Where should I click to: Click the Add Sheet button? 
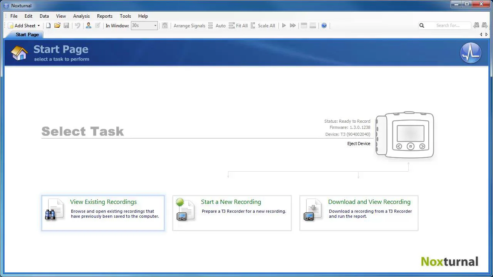(22, 26)
